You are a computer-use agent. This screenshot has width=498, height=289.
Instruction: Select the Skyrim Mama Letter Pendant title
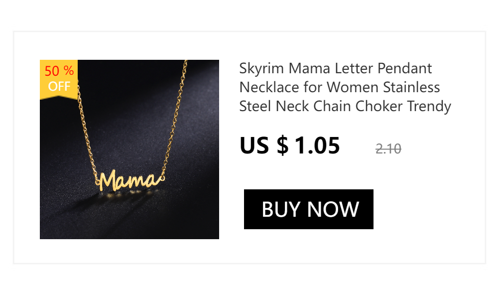click(345, 87)
